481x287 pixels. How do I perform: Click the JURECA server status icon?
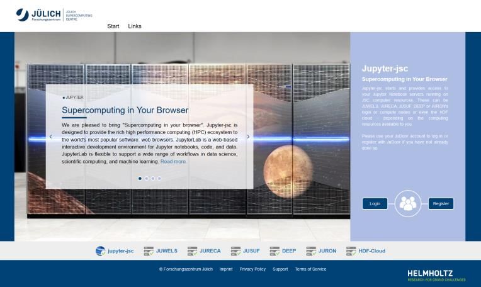(x=193, y=251)
